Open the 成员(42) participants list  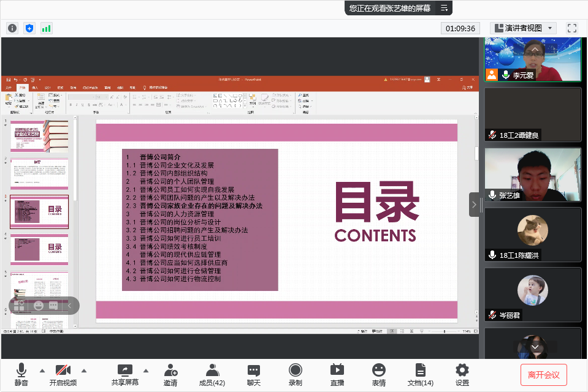point(212,375)
